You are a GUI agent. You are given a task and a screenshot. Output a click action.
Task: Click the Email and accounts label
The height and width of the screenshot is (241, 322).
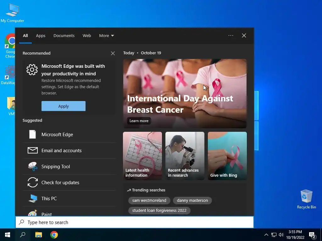(x=61, y=150)
